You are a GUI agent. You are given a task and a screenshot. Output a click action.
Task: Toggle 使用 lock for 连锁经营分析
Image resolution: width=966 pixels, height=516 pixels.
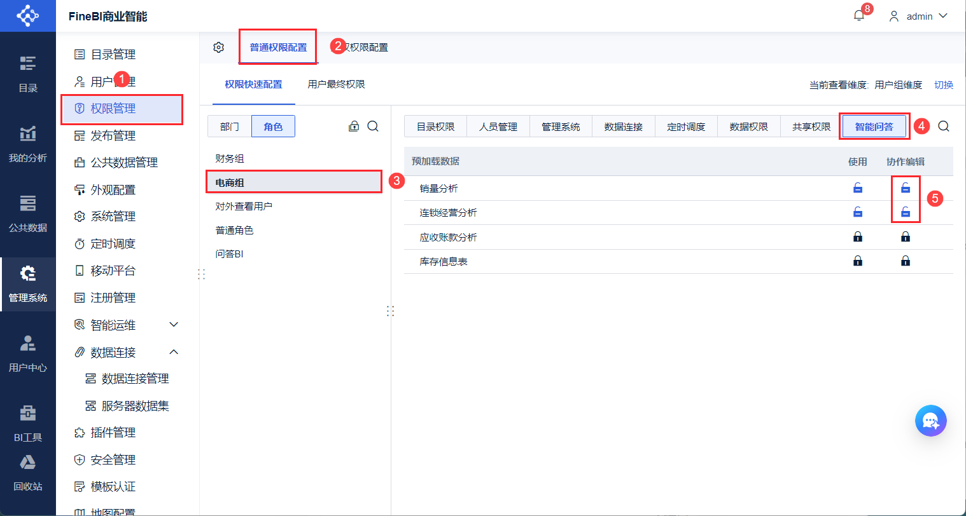click(x=858, y=212)
